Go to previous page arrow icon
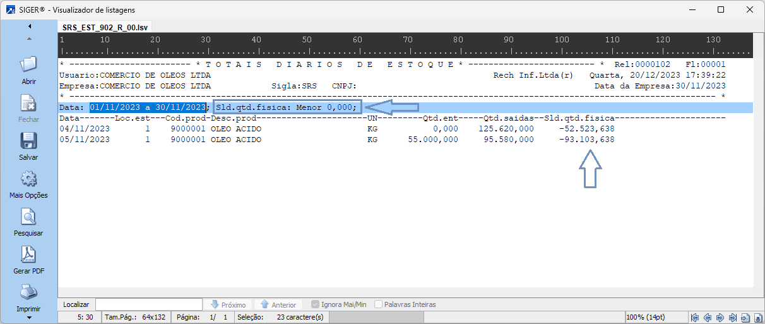The image size is (765, 324). tap(708, 317)
